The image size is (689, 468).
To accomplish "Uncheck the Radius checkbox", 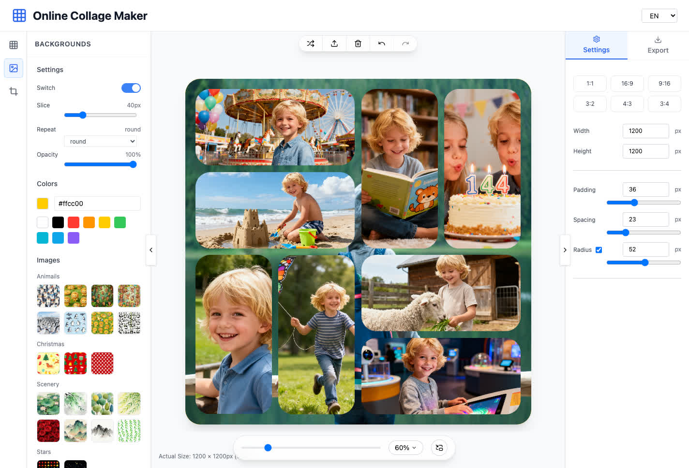I will point(599,250).
